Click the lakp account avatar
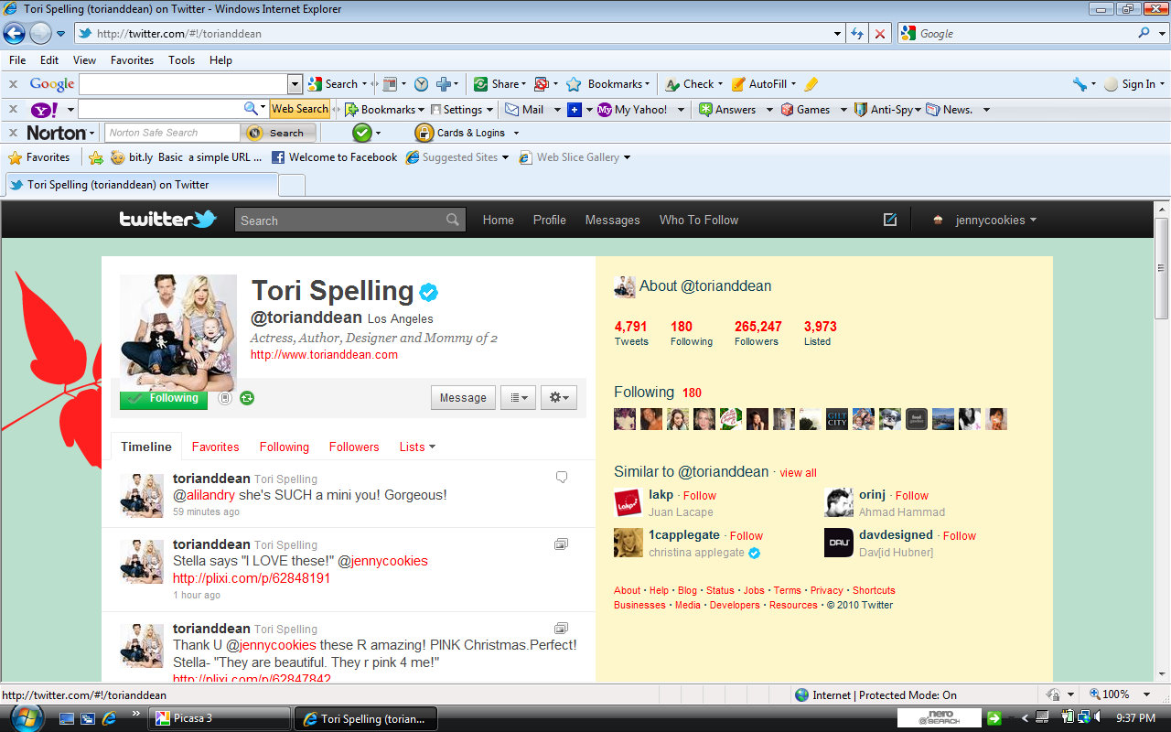 [x=628, y=502]
